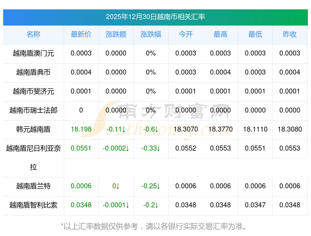Click the 今开 column header
This screenshot has width=311, height=236.
(x=186, y=34)
